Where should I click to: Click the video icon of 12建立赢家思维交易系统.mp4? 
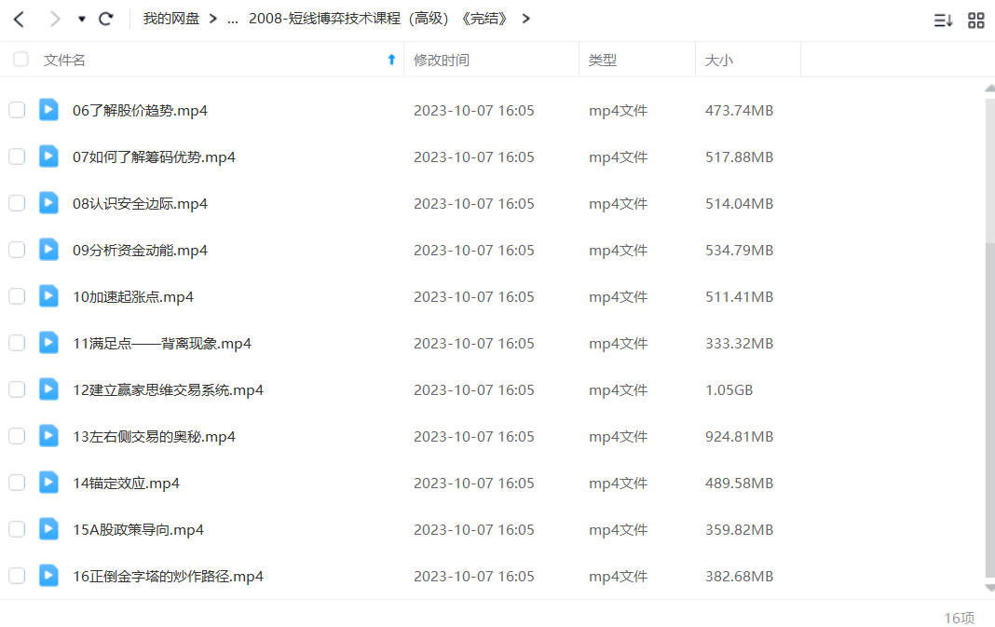click(x=48, y=389)
